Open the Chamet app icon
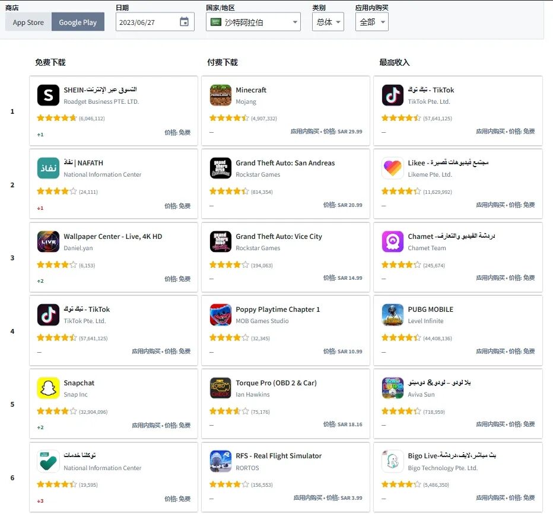 [x=393, y=241]
